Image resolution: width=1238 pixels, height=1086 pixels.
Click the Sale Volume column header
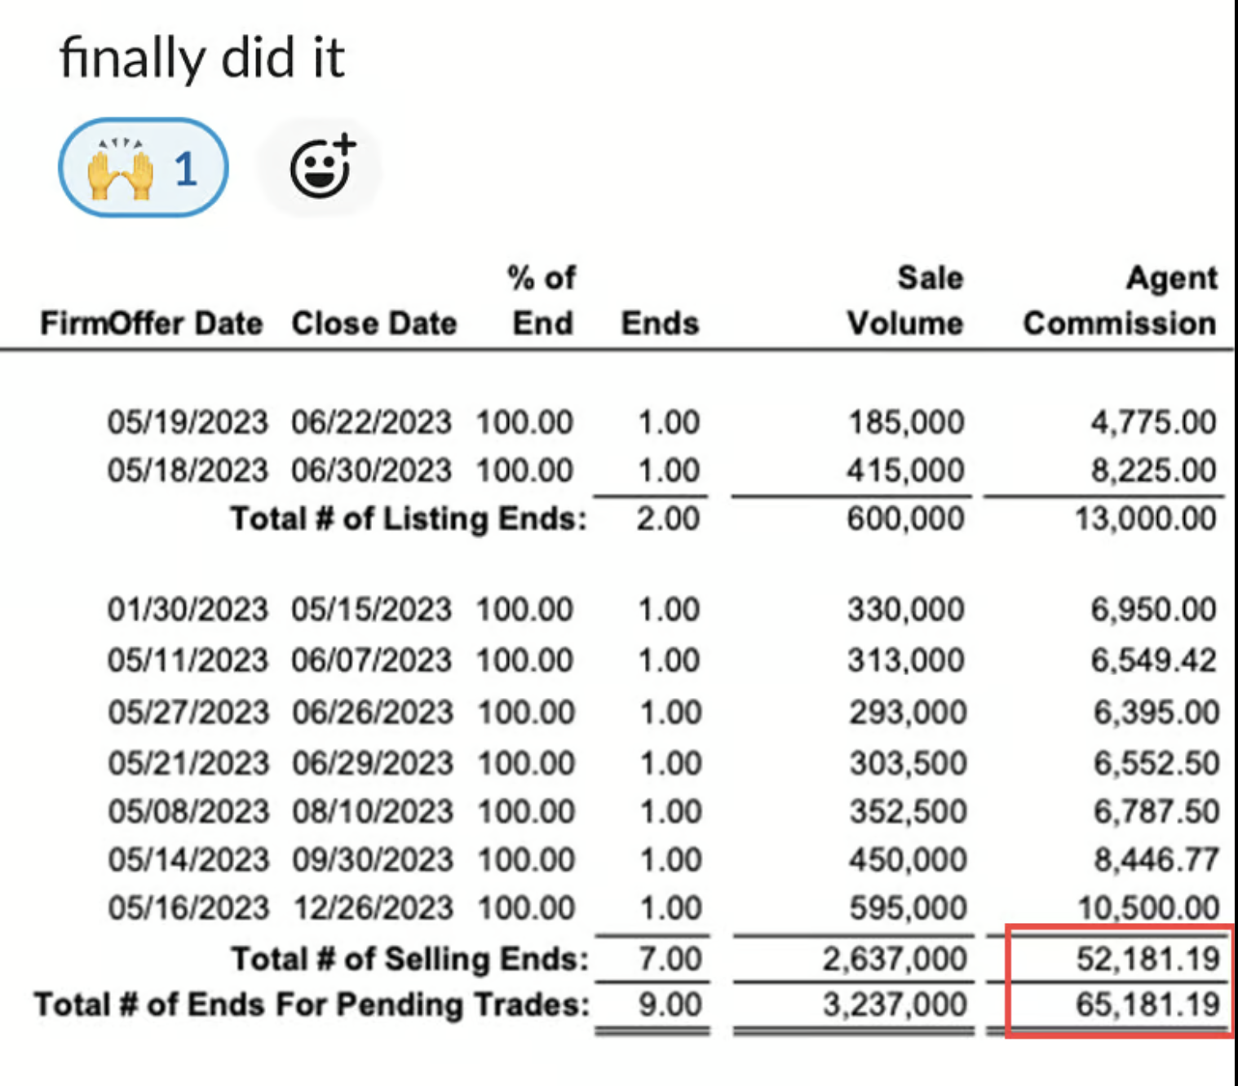(x=905, y=301)
